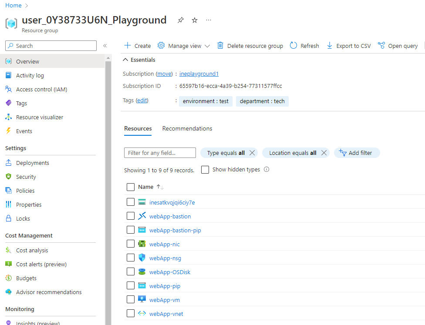Click the Delete resource group trash icon

pos(220,46)
